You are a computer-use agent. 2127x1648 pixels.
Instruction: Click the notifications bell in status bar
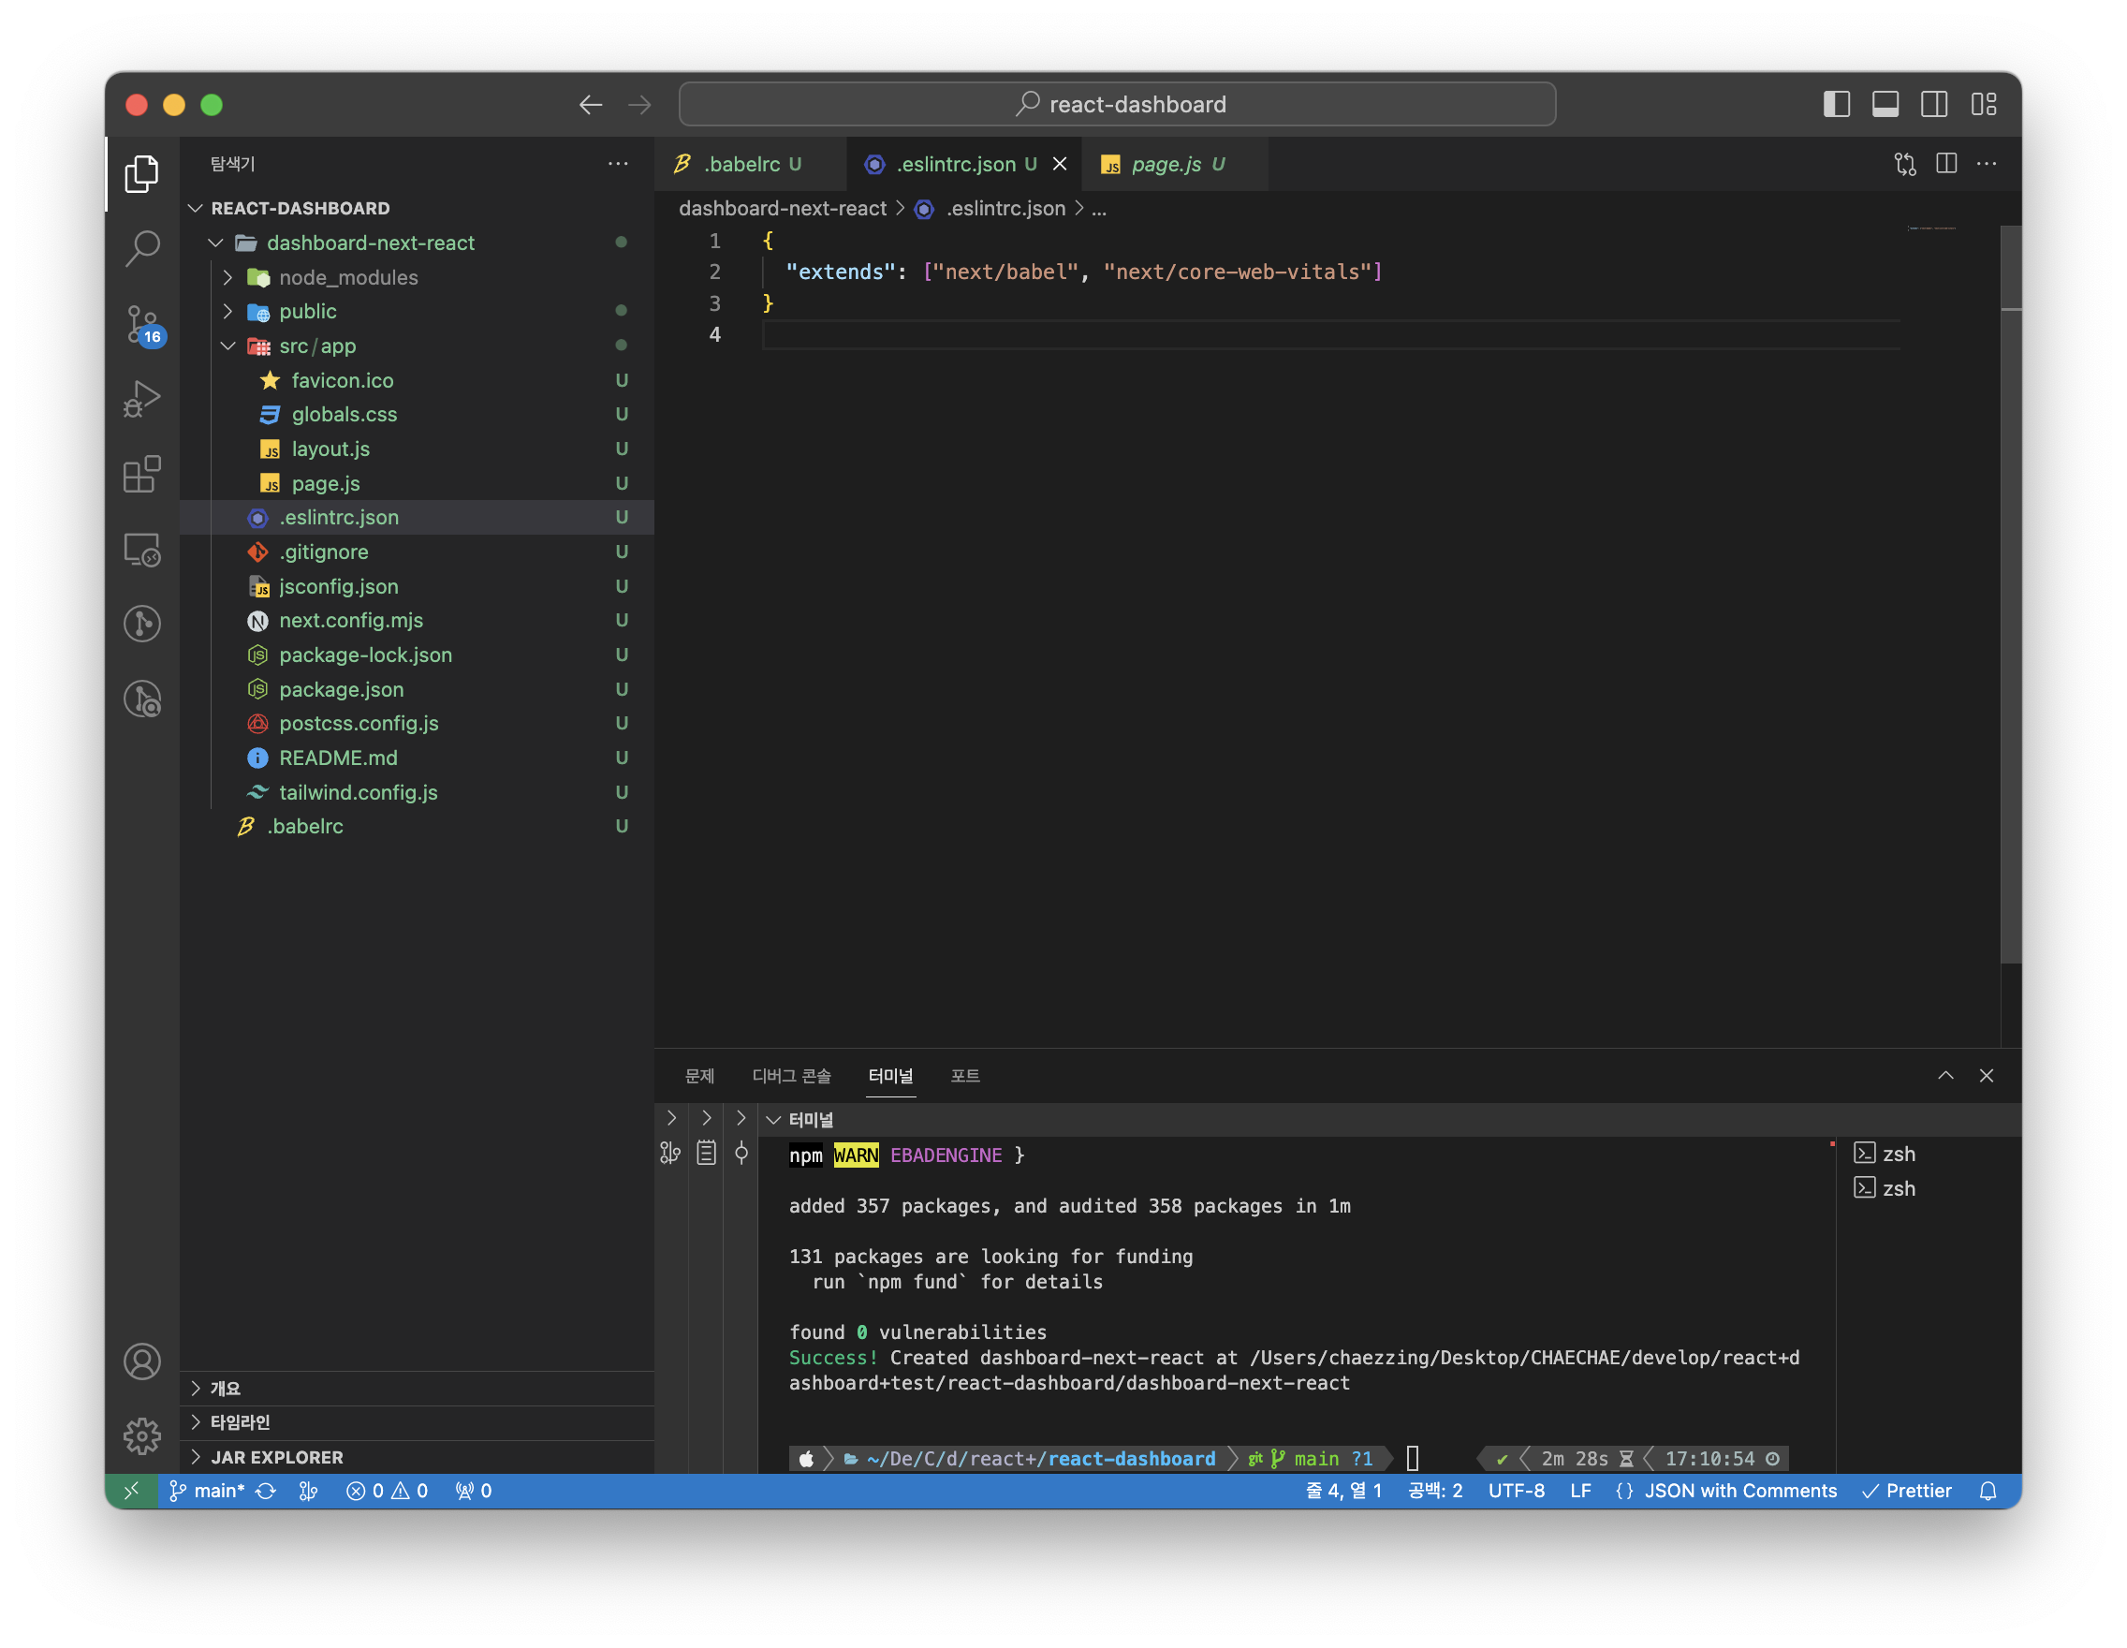[1988, 1490]
